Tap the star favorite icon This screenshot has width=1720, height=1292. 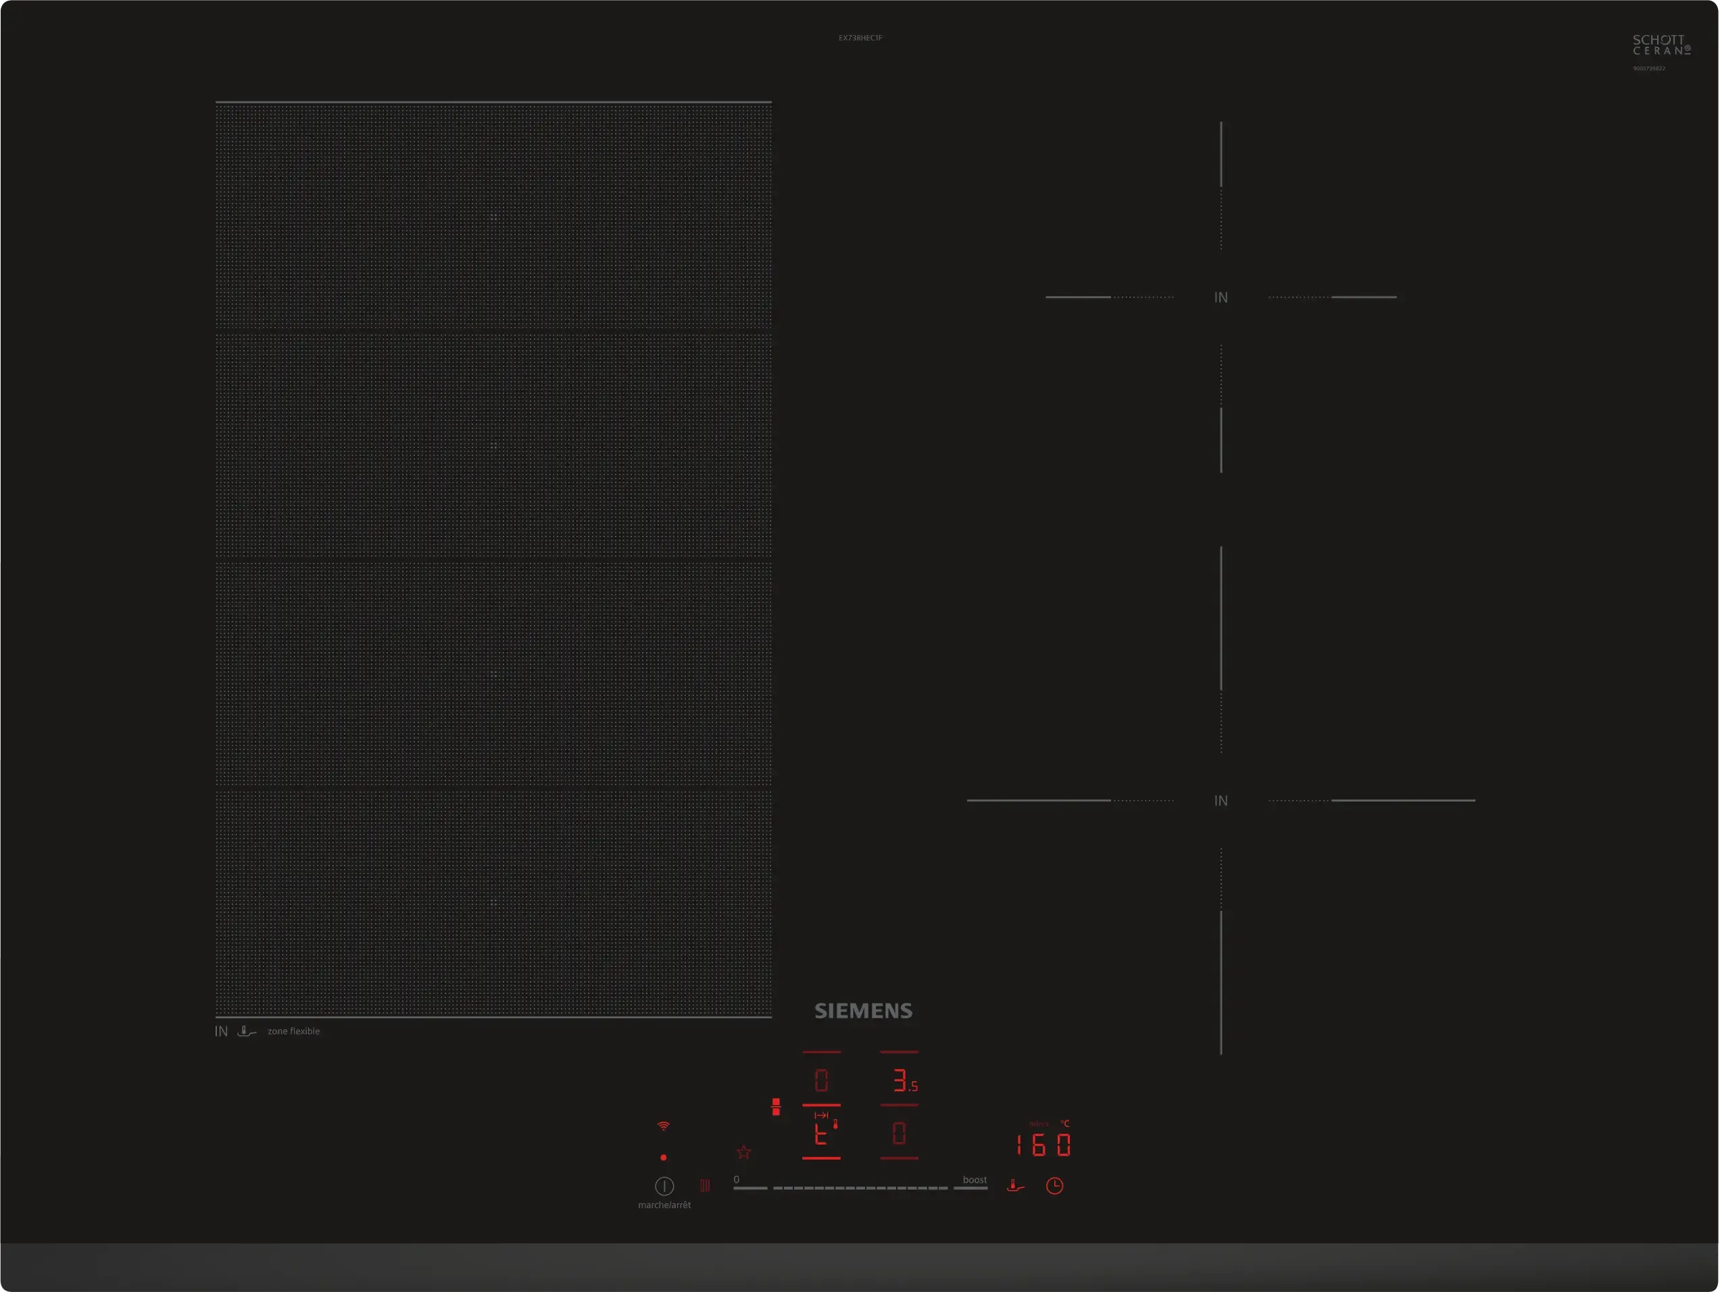[x=743, y=1152]
